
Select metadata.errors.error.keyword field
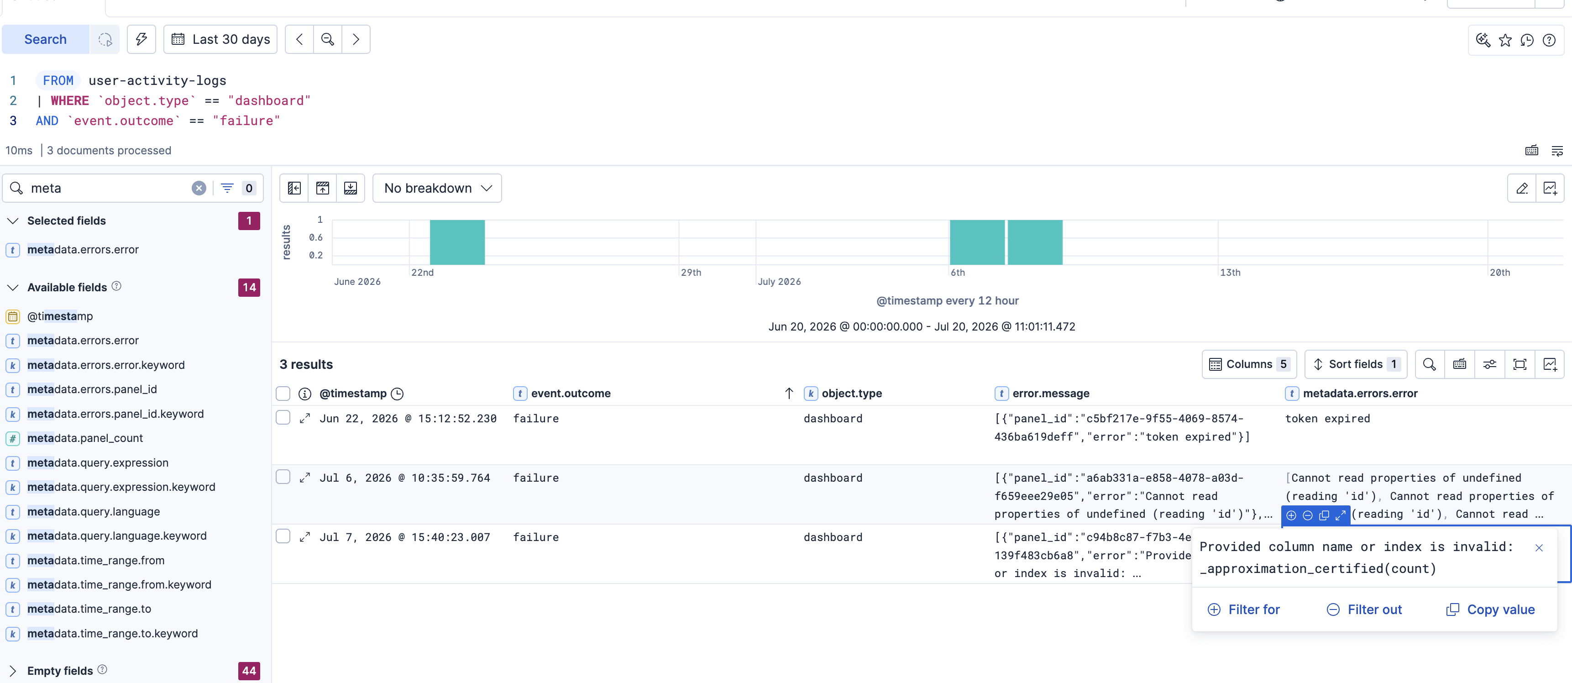coord(106,365)
